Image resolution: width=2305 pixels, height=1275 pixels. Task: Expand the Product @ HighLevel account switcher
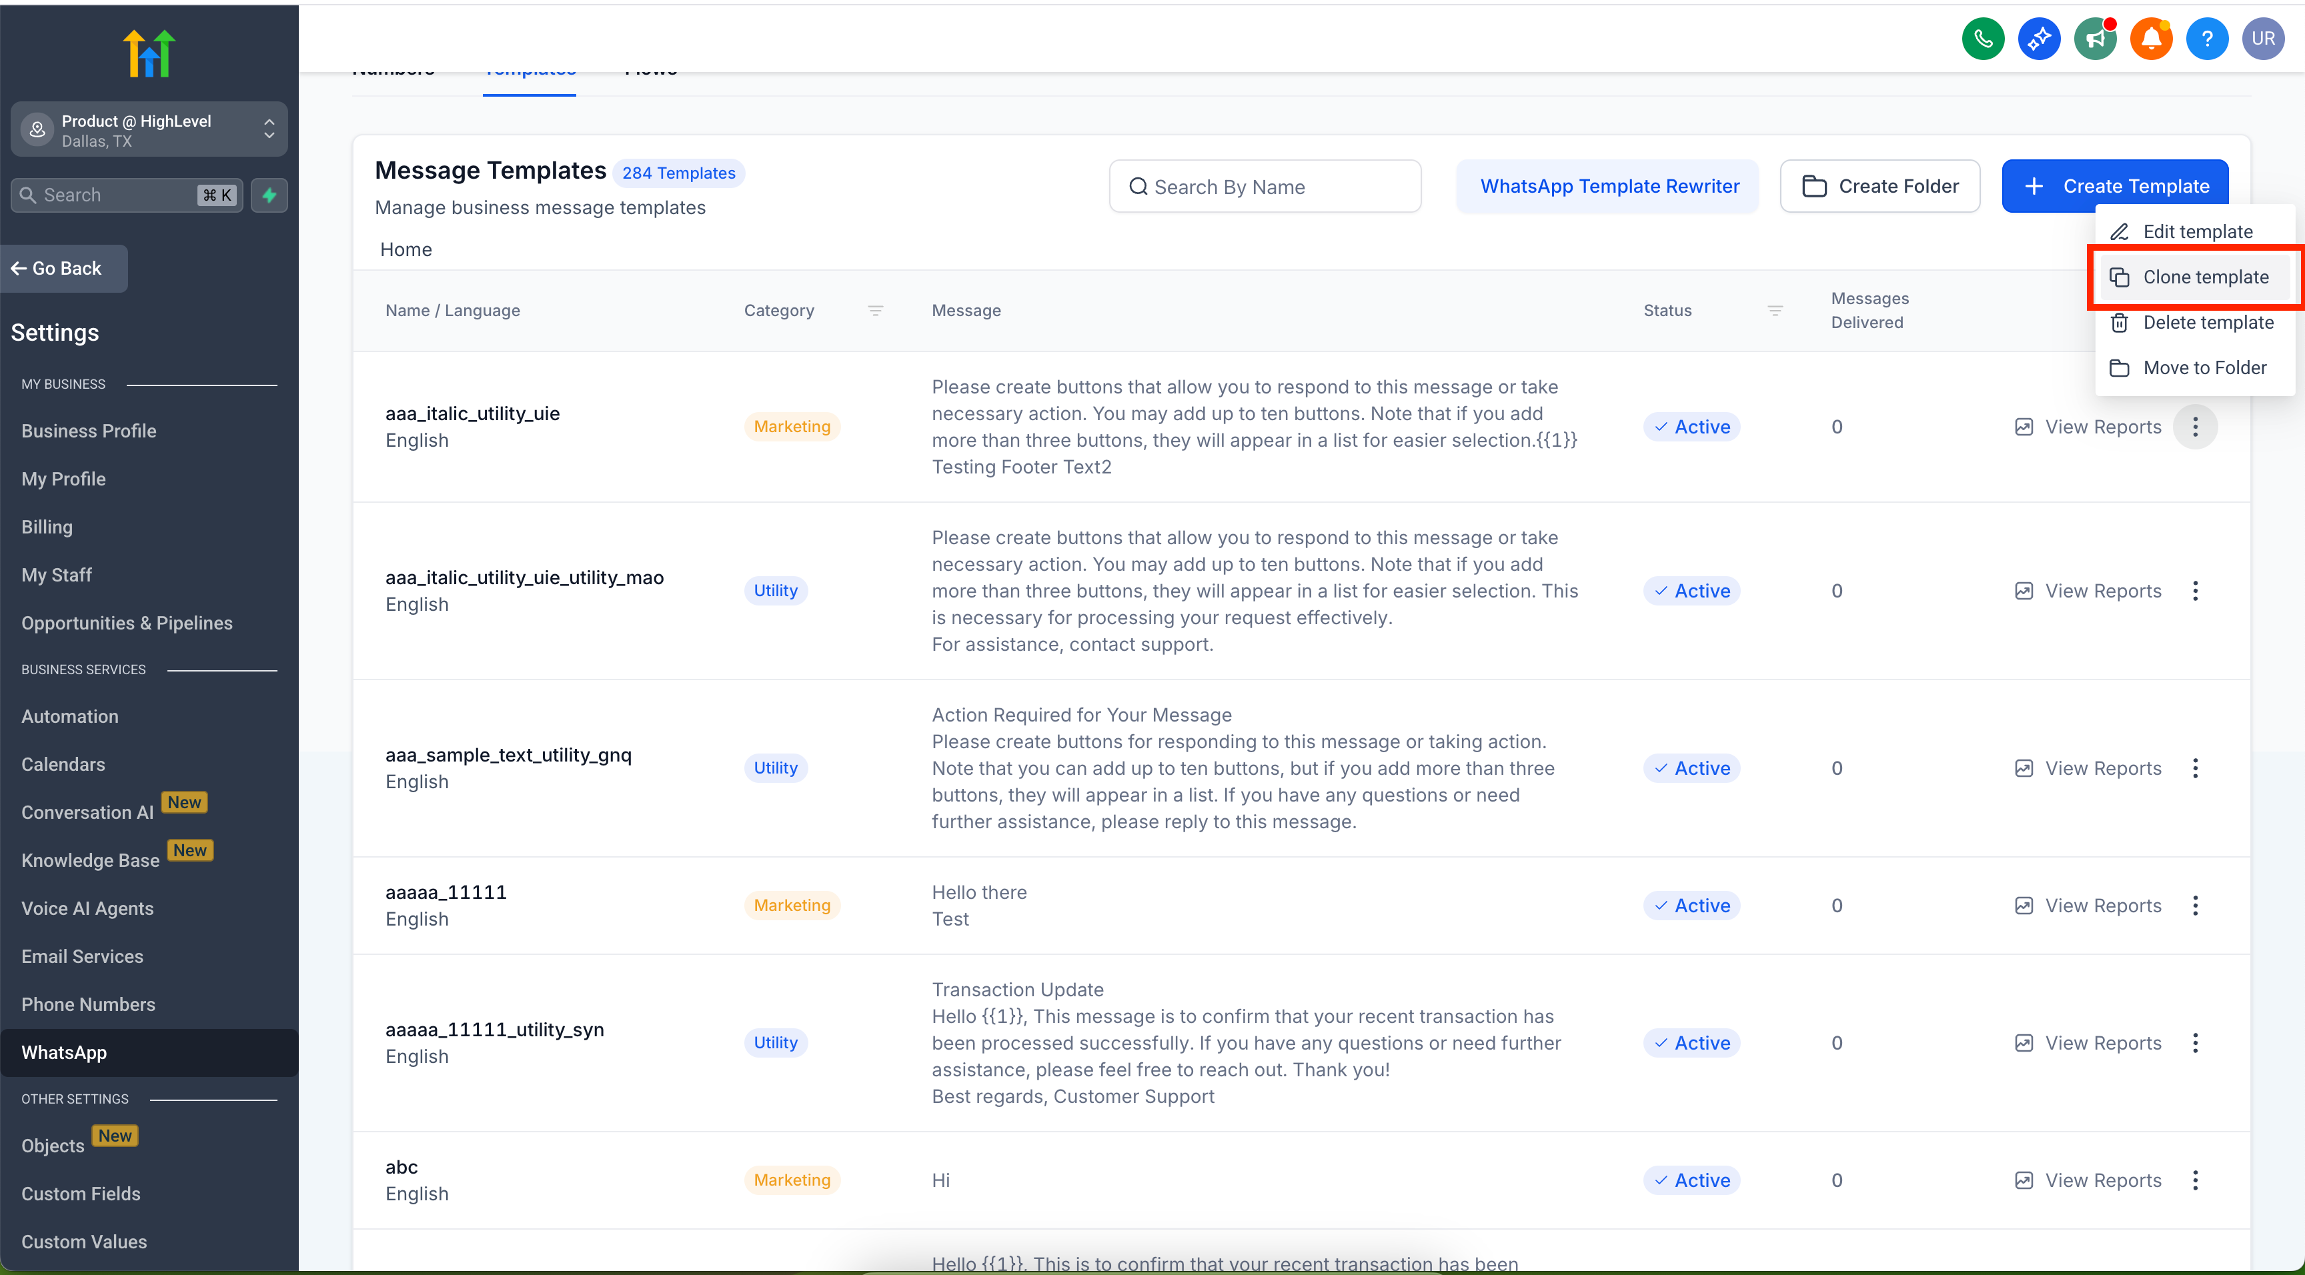click(149, 130)
